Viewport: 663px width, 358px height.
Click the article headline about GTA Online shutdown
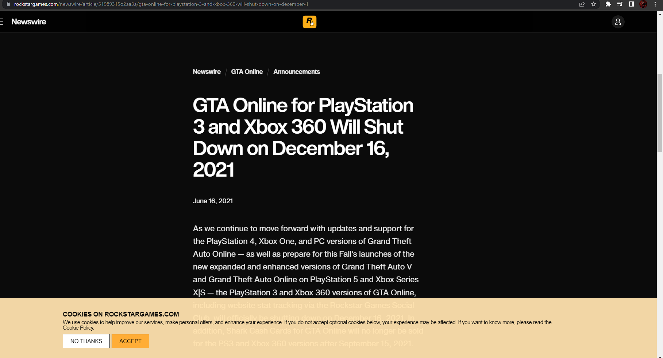(303, 138)
